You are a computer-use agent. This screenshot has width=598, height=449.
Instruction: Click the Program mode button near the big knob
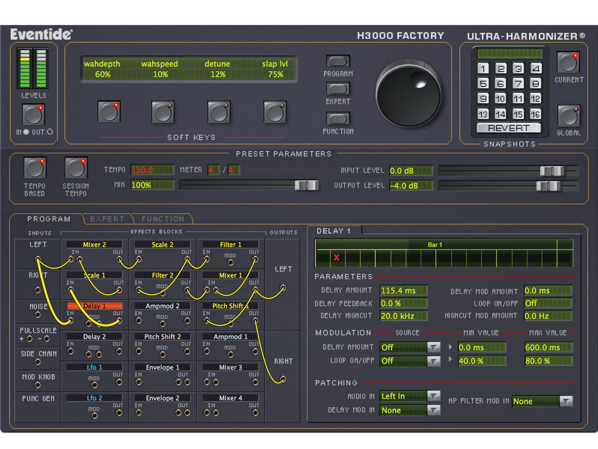(338, 61)
